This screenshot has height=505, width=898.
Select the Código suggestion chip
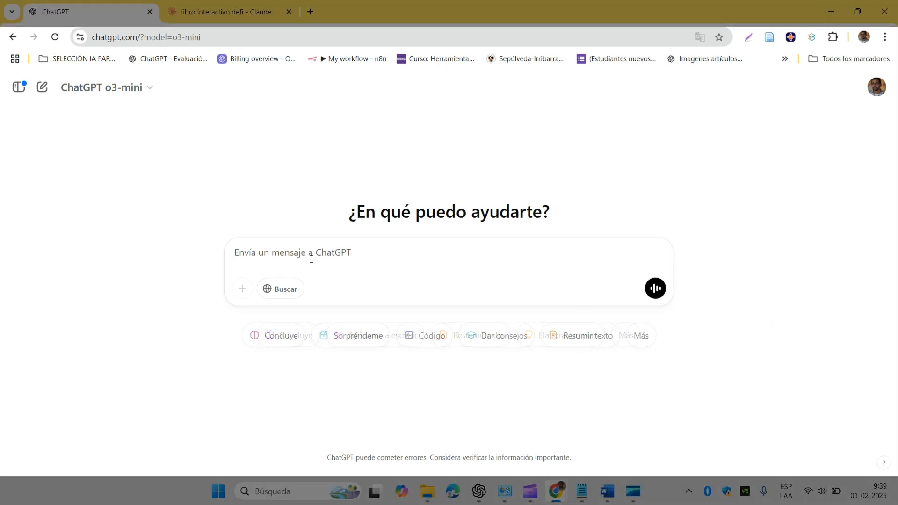(425, 335)
